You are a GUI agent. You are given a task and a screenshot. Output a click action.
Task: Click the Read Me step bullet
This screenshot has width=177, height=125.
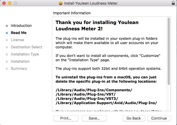pyautogui.click(x=7, y=33)
